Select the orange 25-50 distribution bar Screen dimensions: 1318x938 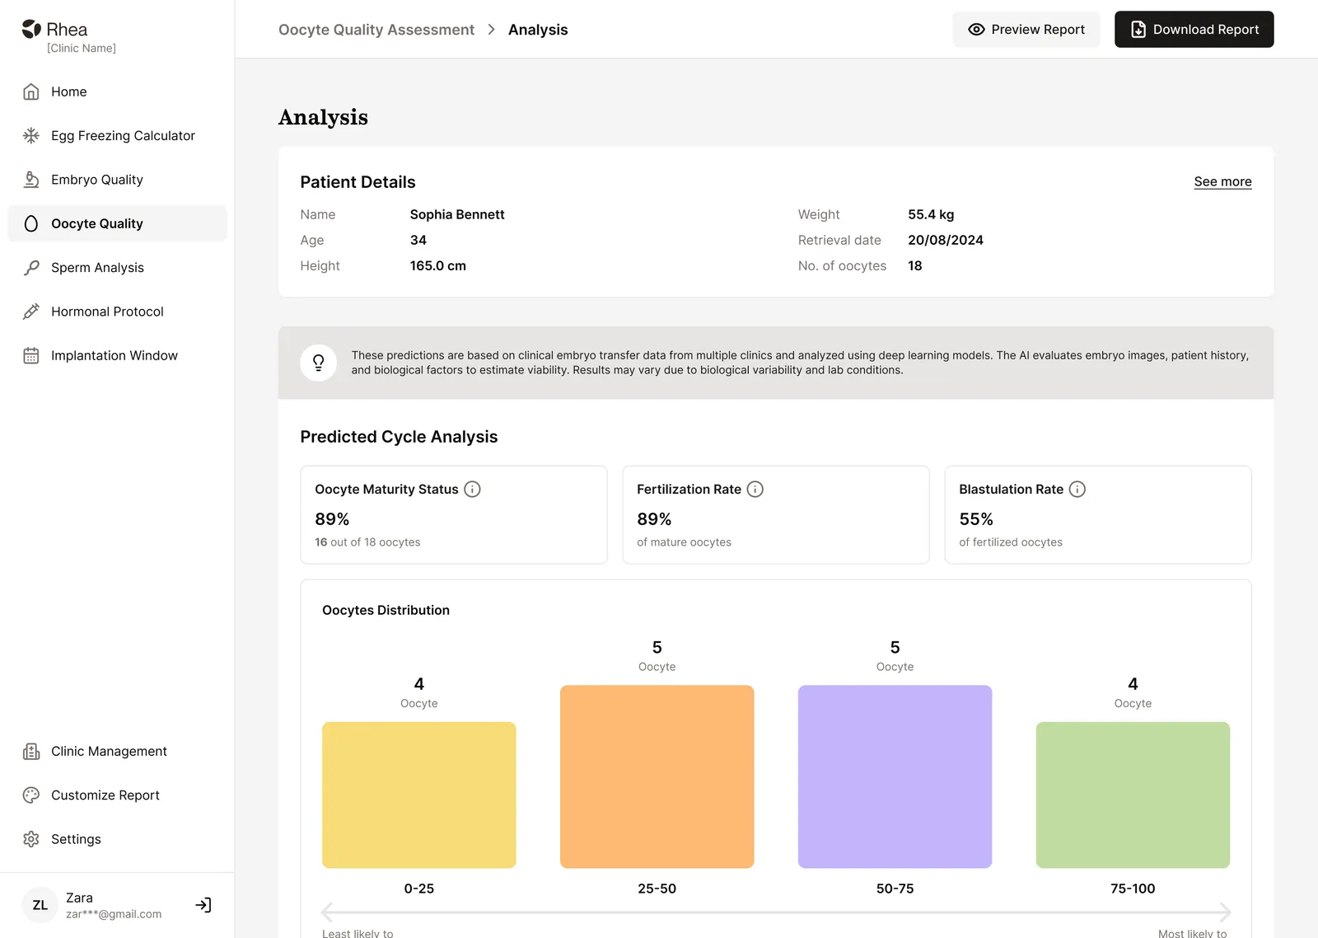tap(657, 776)
